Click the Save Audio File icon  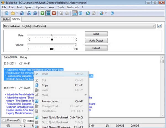click(29, 13)
